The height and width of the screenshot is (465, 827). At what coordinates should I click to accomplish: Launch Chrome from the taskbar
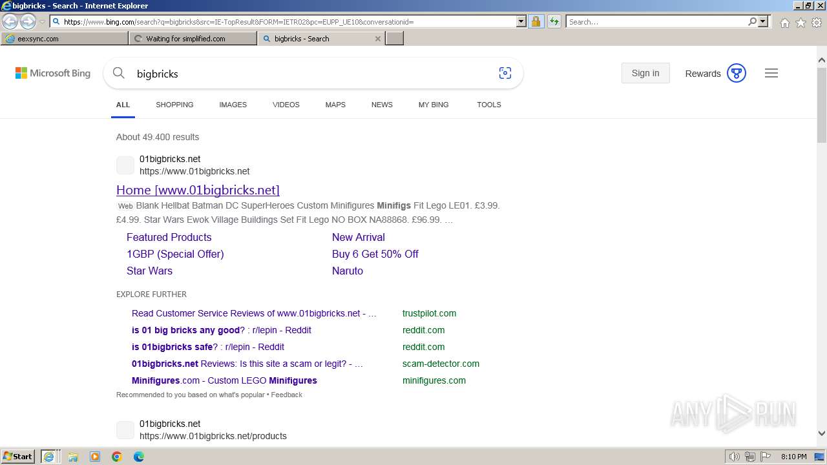[x=117, y=457]
